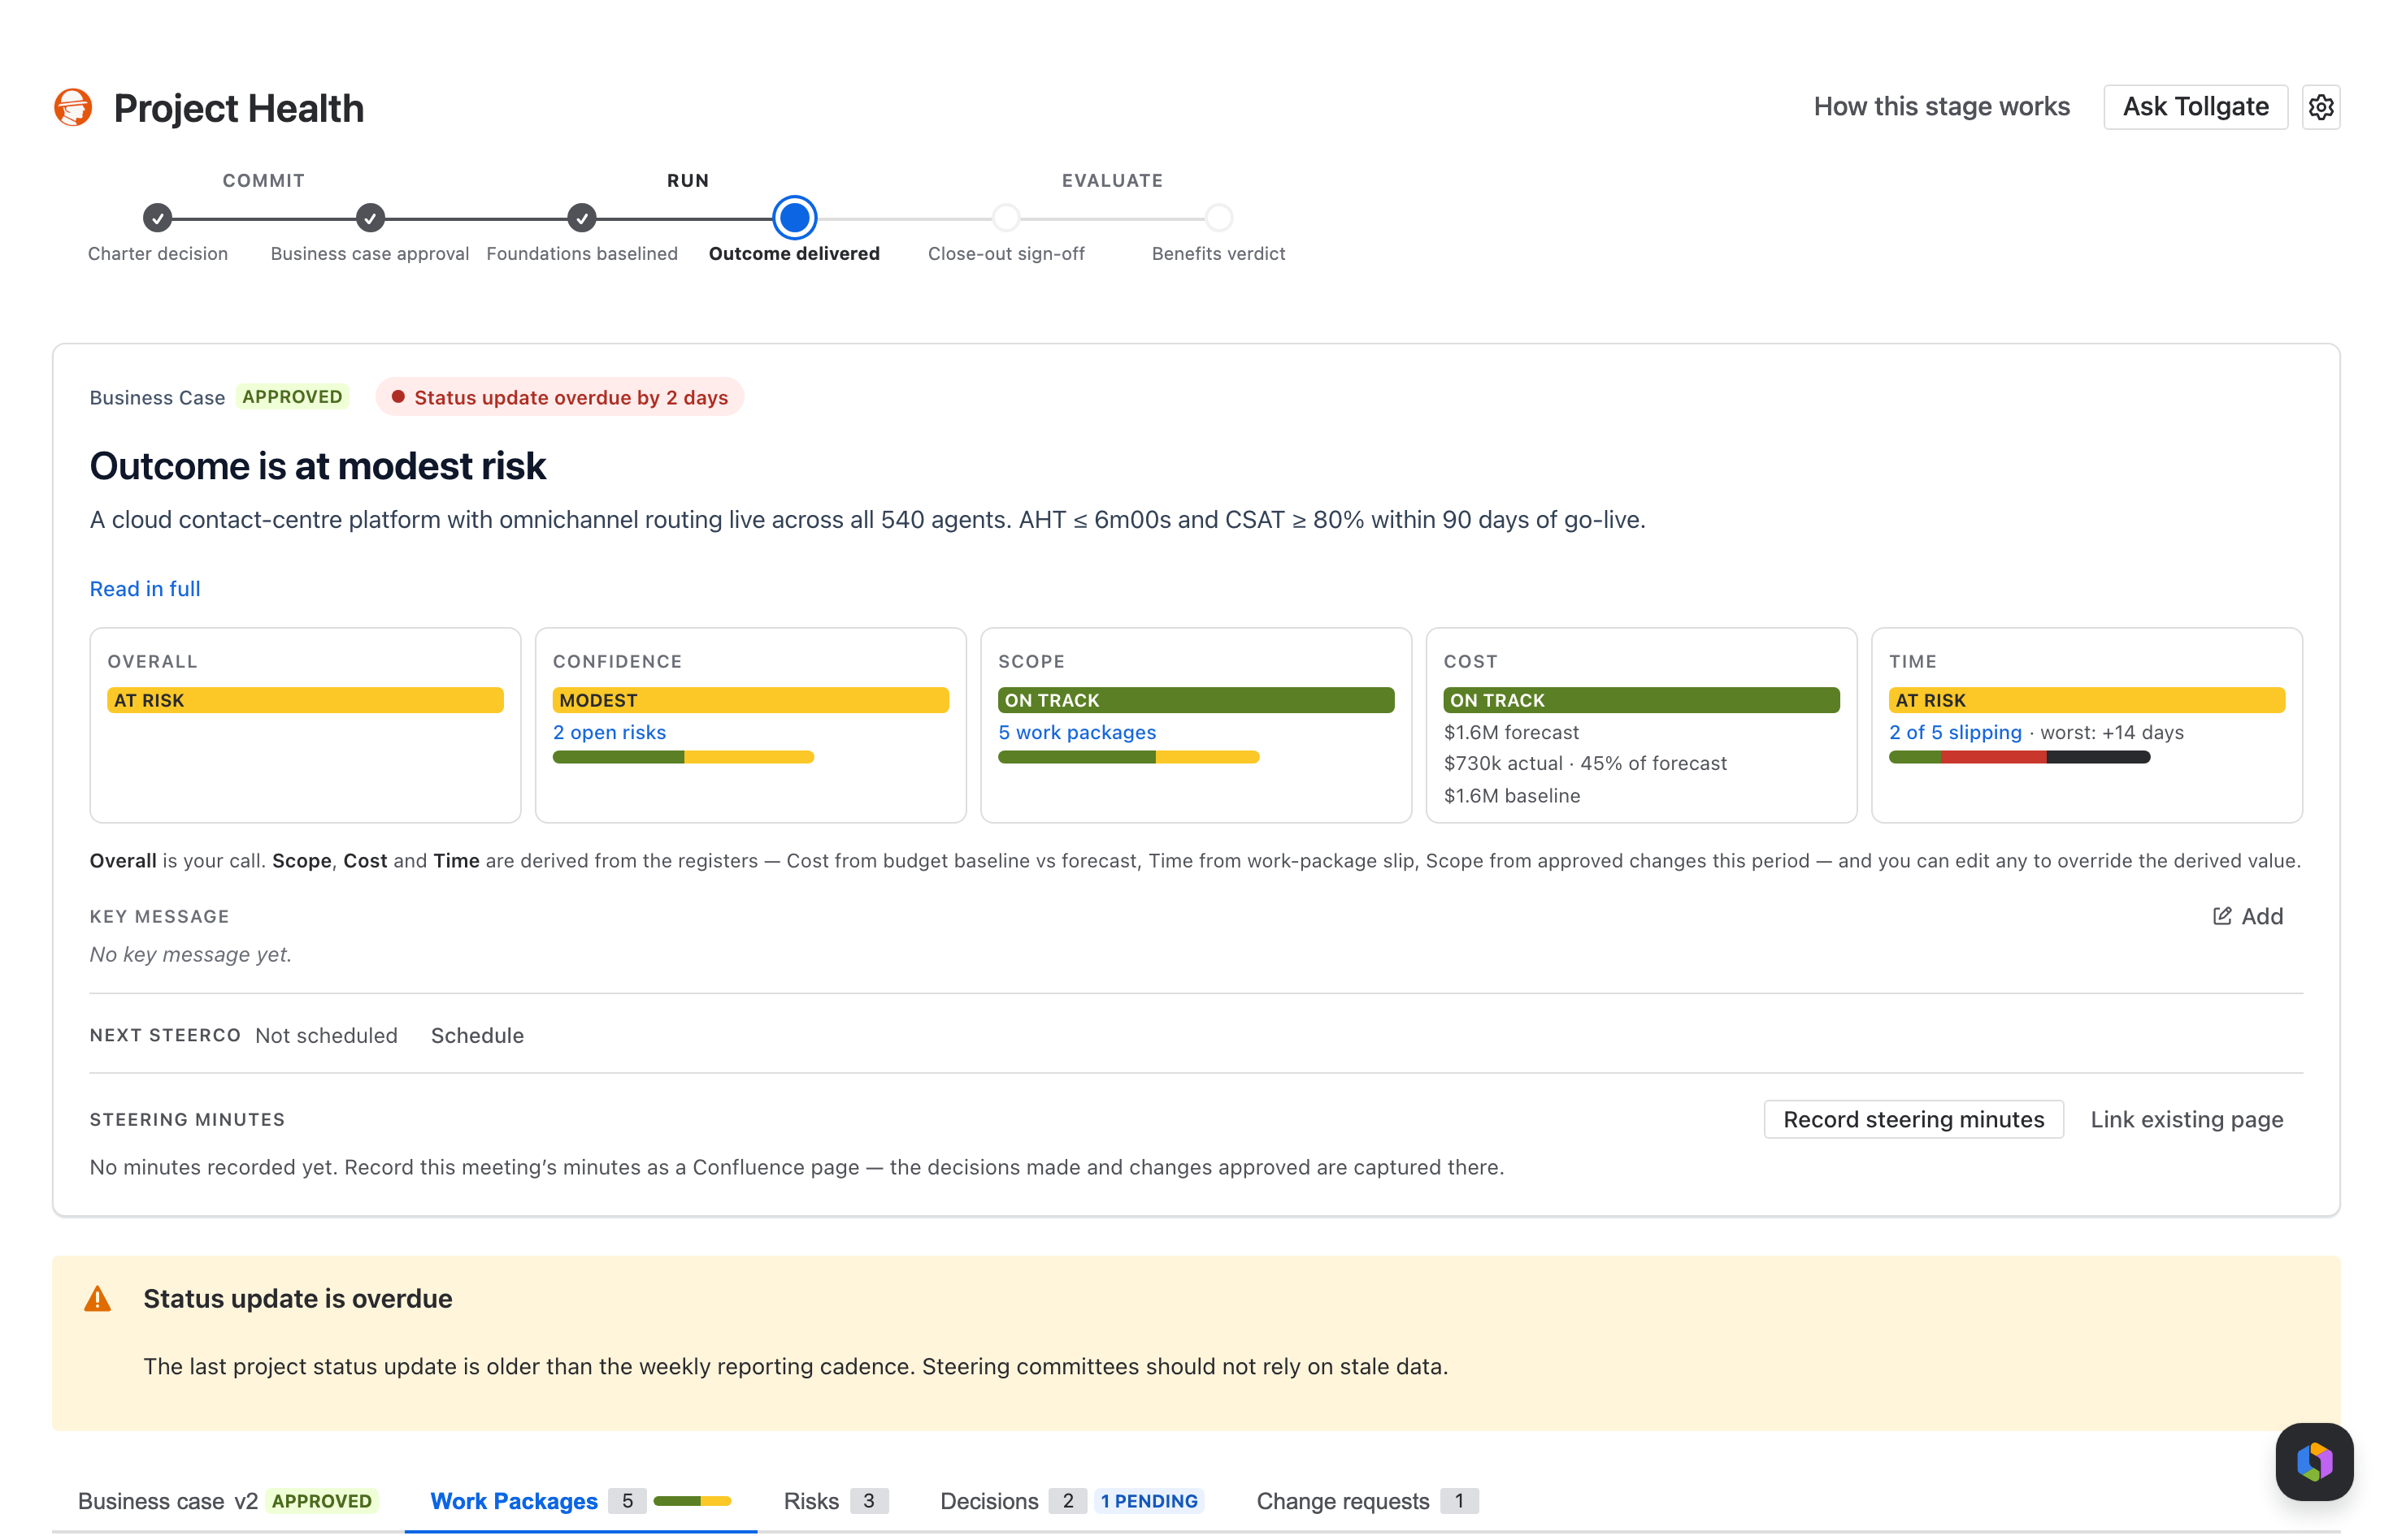Click the Confidence MODEST status bar
Screen dimensions: 2393x1540
(x=750, y=700)
